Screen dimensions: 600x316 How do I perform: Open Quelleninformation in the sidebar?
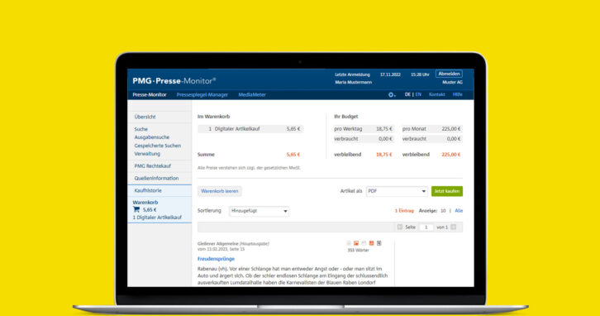[x=156, y=178]
